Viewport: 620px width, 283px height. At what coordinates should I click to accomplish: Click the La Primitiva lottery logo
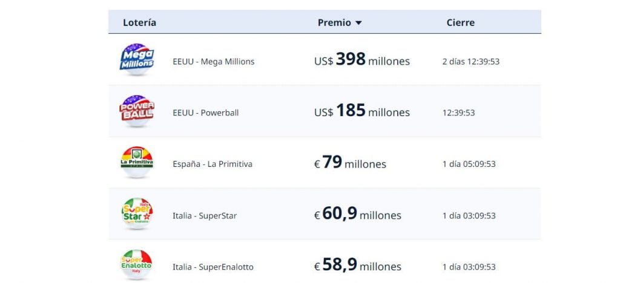[x=136, y=162]
